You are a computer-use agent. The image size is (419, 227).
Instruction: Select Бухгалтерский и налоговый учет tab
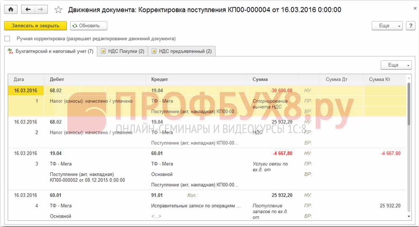51,51
